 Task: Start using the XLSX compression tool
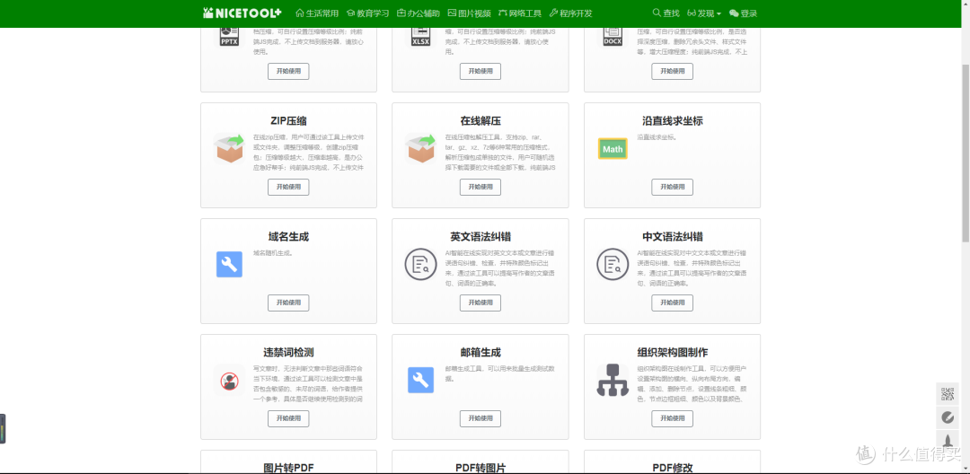[480, 71]
